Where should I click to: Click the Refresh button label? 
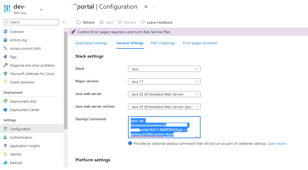[89, 22]
